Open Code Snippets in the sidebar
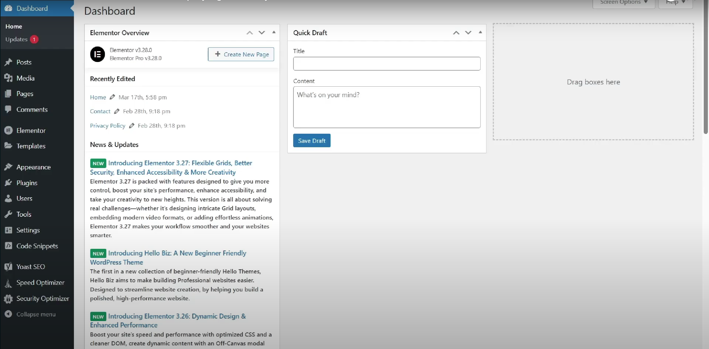This screenshot has width=709, height=349. point(37,246)
